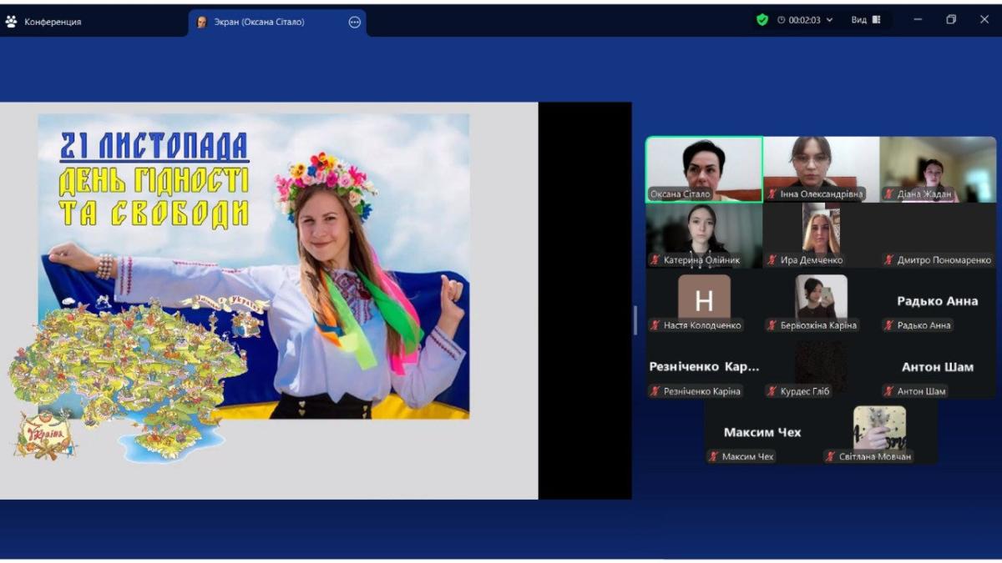
Task: Open the more options ellipsis on screen tab
Action: point(354,23)
